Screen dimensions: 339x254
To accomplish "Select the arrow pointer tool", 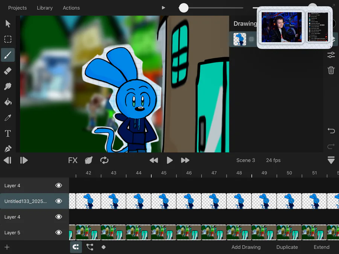I will [8, 24].
